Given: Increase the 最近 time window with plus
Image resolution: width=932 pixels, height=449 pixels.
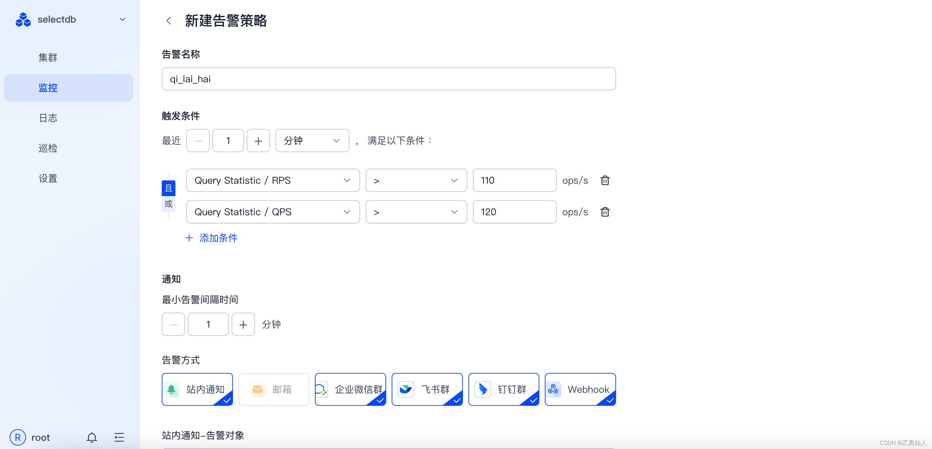Looking at the screenshot, I should 258,141.
